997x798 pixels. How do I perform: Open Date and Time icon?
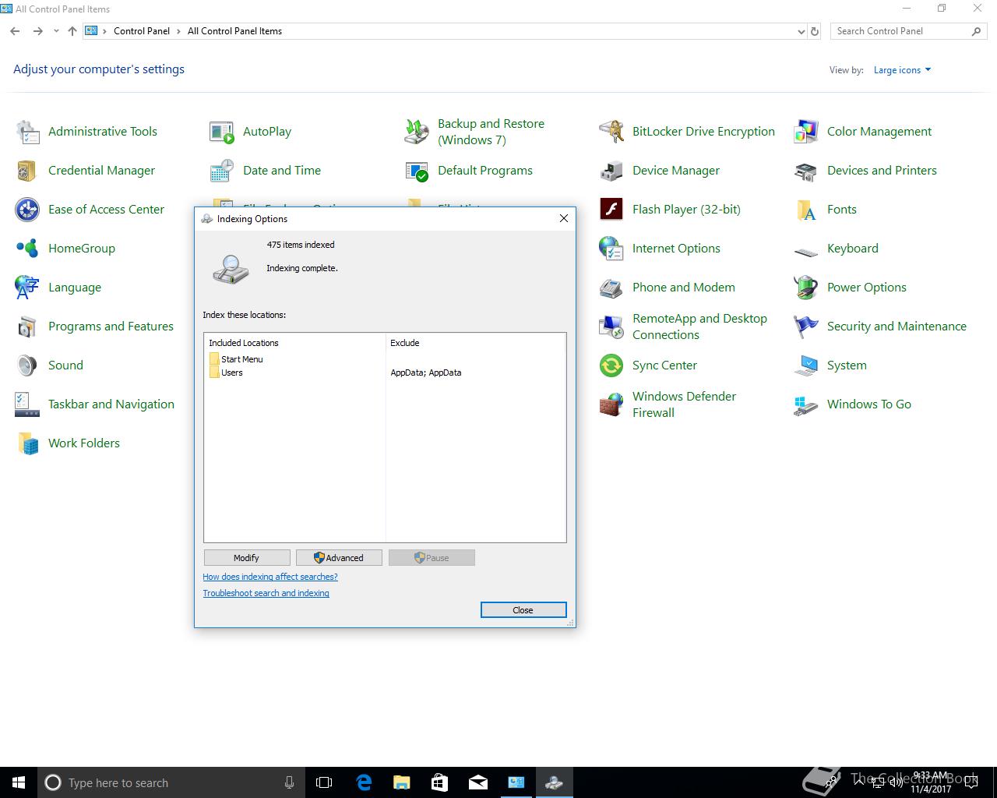point(222,171)
